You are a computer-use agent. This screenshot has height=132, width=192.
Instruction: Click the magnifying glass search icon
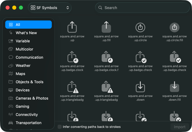click(100, 8)
